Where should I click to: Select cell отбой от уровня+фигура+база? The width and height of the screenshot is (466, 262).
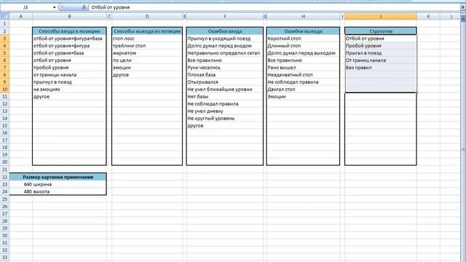[x=69, y=39]
